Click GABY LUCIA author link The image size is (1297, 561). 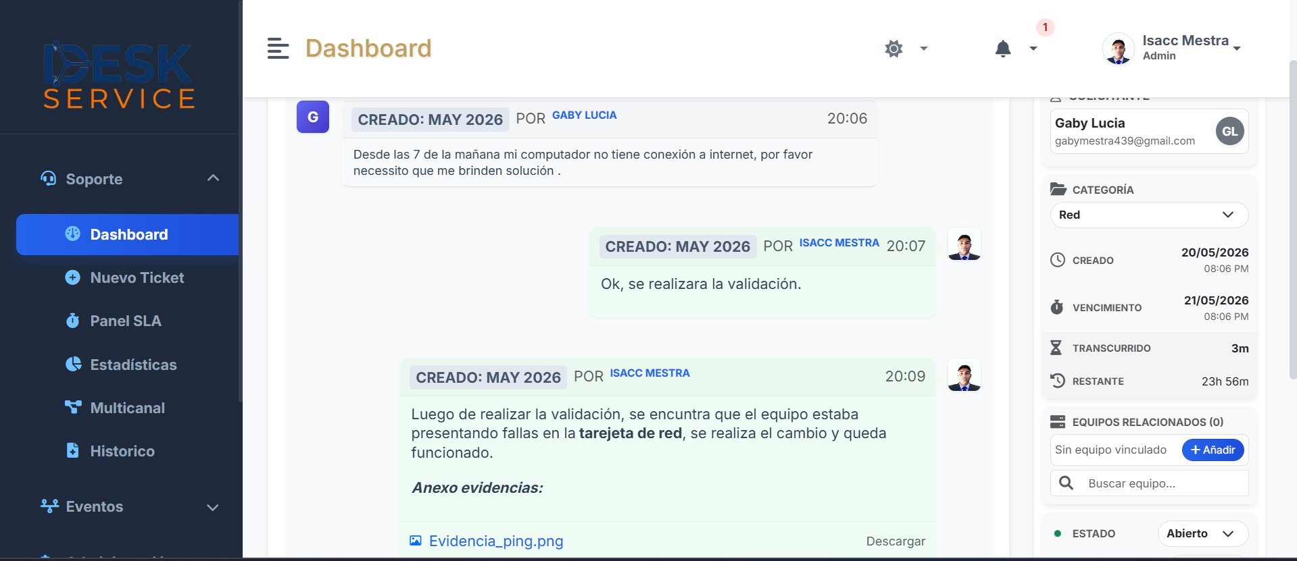(x=584, y=115)
